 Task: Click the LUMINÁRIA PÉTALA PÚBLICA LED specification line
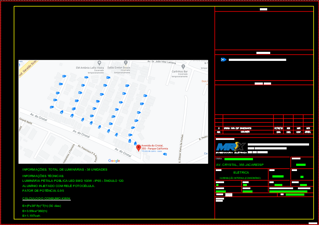point(73,181)
